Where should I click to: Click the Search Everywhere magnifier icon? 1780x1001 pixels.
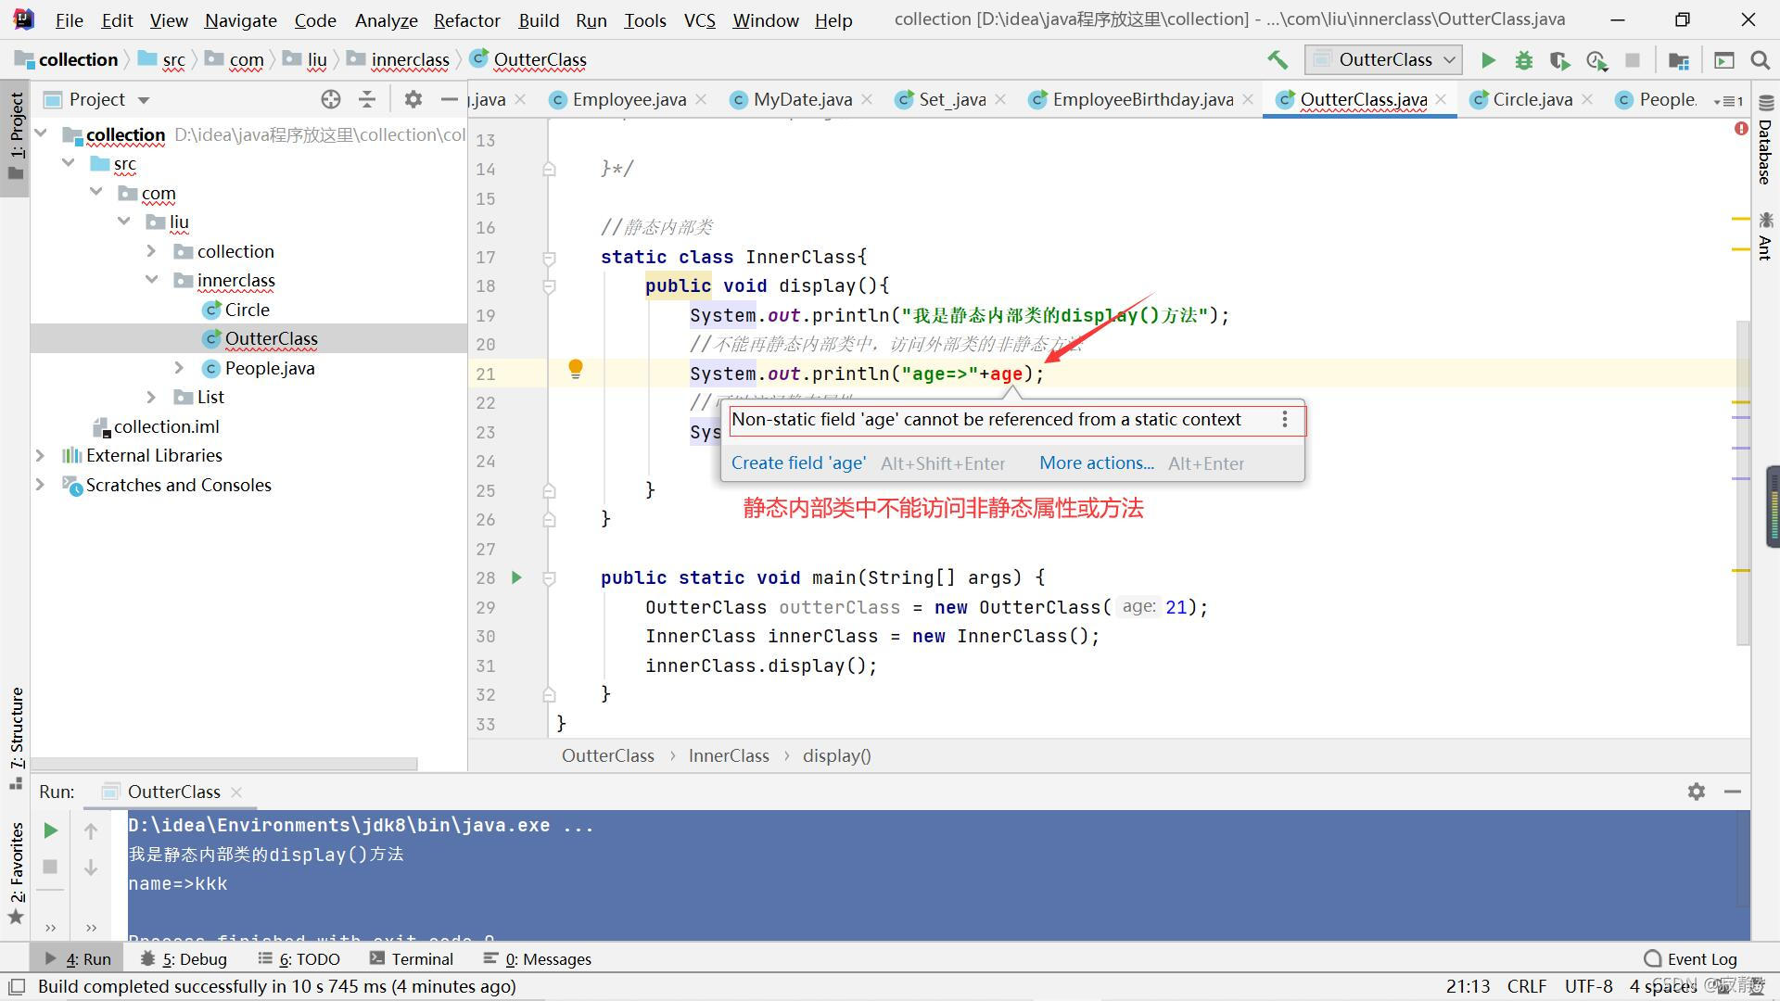1760,60
